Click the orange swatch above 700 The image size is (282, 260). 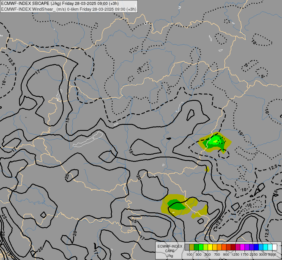(x=219, y=247)
